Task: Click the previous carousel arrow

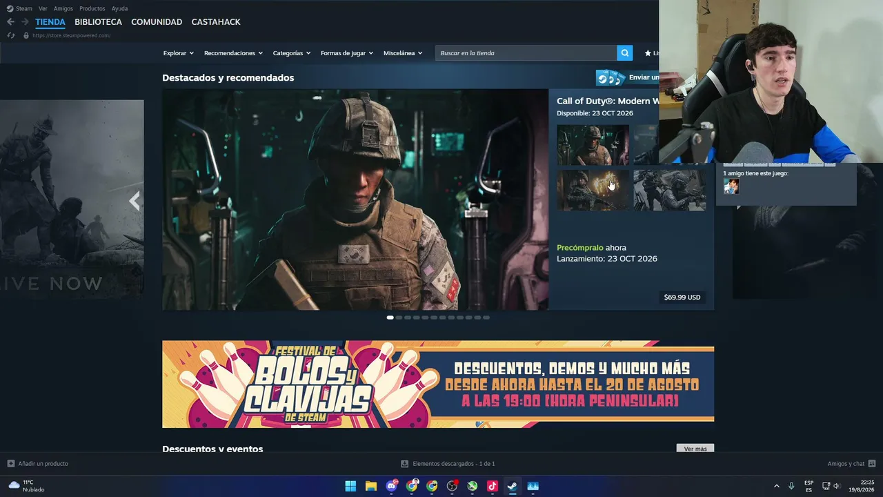Action: tap(135, 201)
